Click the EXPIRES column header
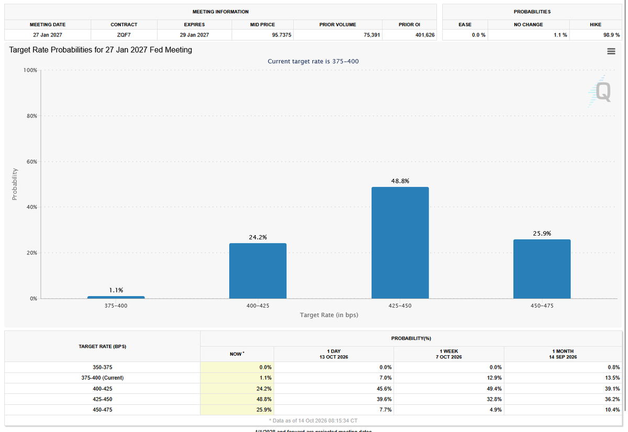628x432 pixels. click(194, 25)
